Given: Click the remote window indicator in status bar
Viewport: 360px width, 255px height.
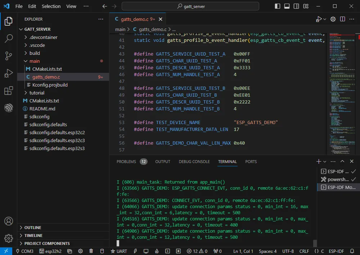Looking at the screenshot, I should coord(6,251).
